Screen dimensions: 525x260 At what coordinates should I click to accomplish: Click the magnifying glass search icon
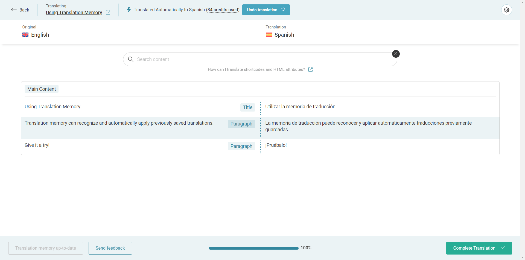pyautogui.click(x=131, y=59)
